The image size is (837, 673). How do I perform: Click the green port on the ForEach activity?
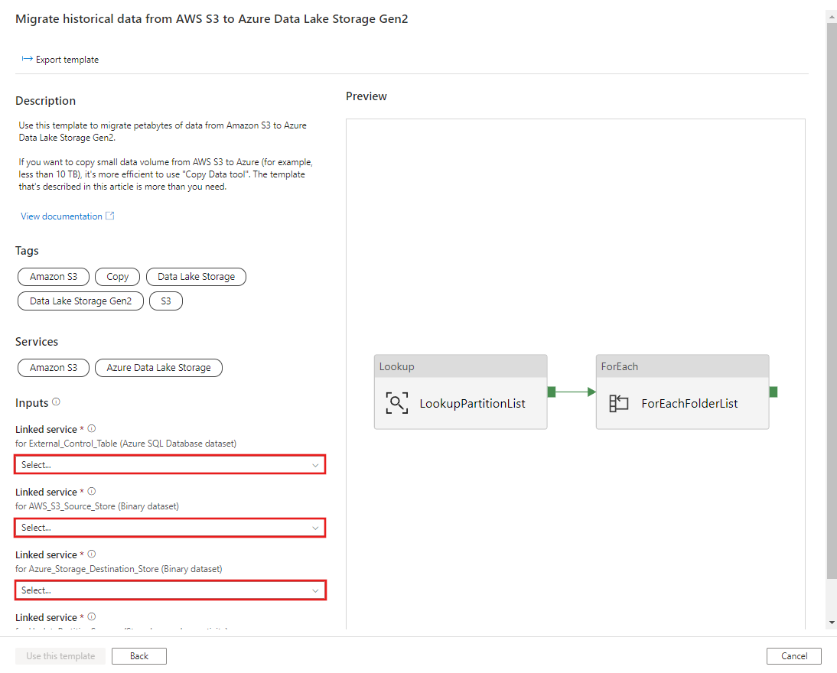773,391
